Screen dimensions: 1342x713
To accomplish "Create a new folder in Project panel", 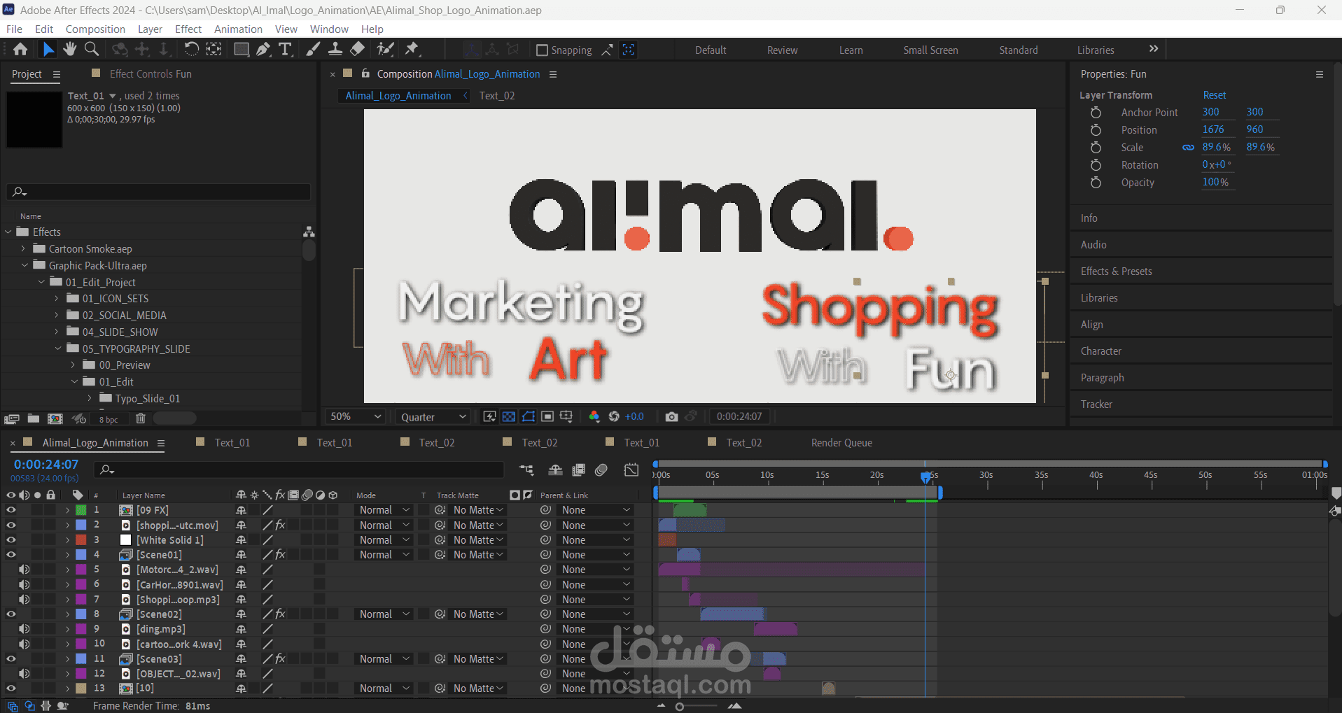I will 33,418.
